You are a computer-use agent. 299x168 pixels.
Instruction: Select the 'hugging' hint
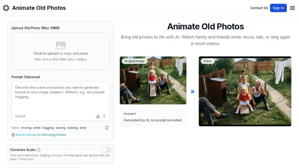pos(48,128)
